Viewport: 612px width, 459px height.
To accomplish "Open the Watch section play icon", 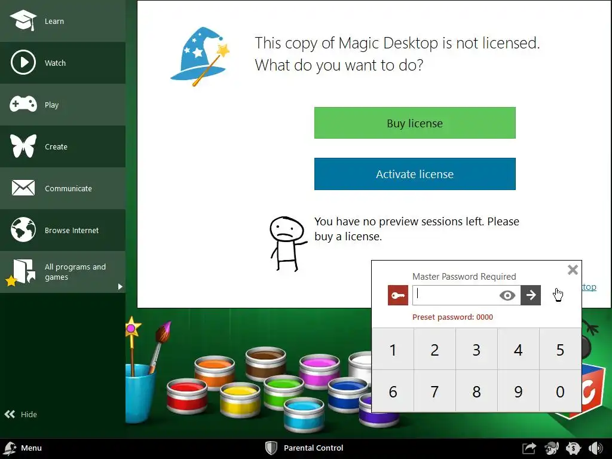I will pos(23,62).
